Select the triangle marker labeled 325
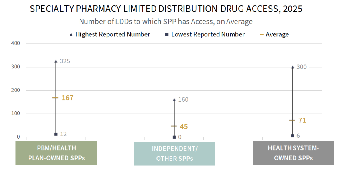 tap(56, 61)
